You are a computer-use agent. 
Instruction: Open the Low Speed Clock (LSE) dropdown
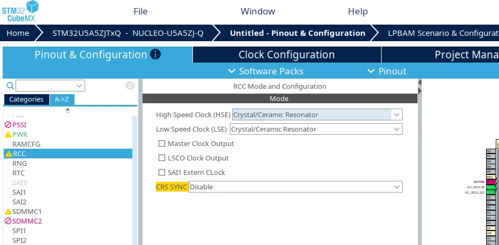point(316,129)
